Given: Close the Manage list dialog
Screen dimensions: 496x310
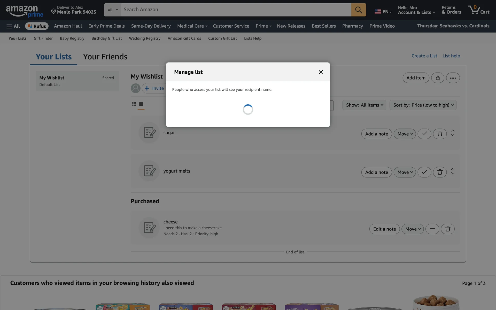Looking at the screenshot, I should click(x=321, y=72).
